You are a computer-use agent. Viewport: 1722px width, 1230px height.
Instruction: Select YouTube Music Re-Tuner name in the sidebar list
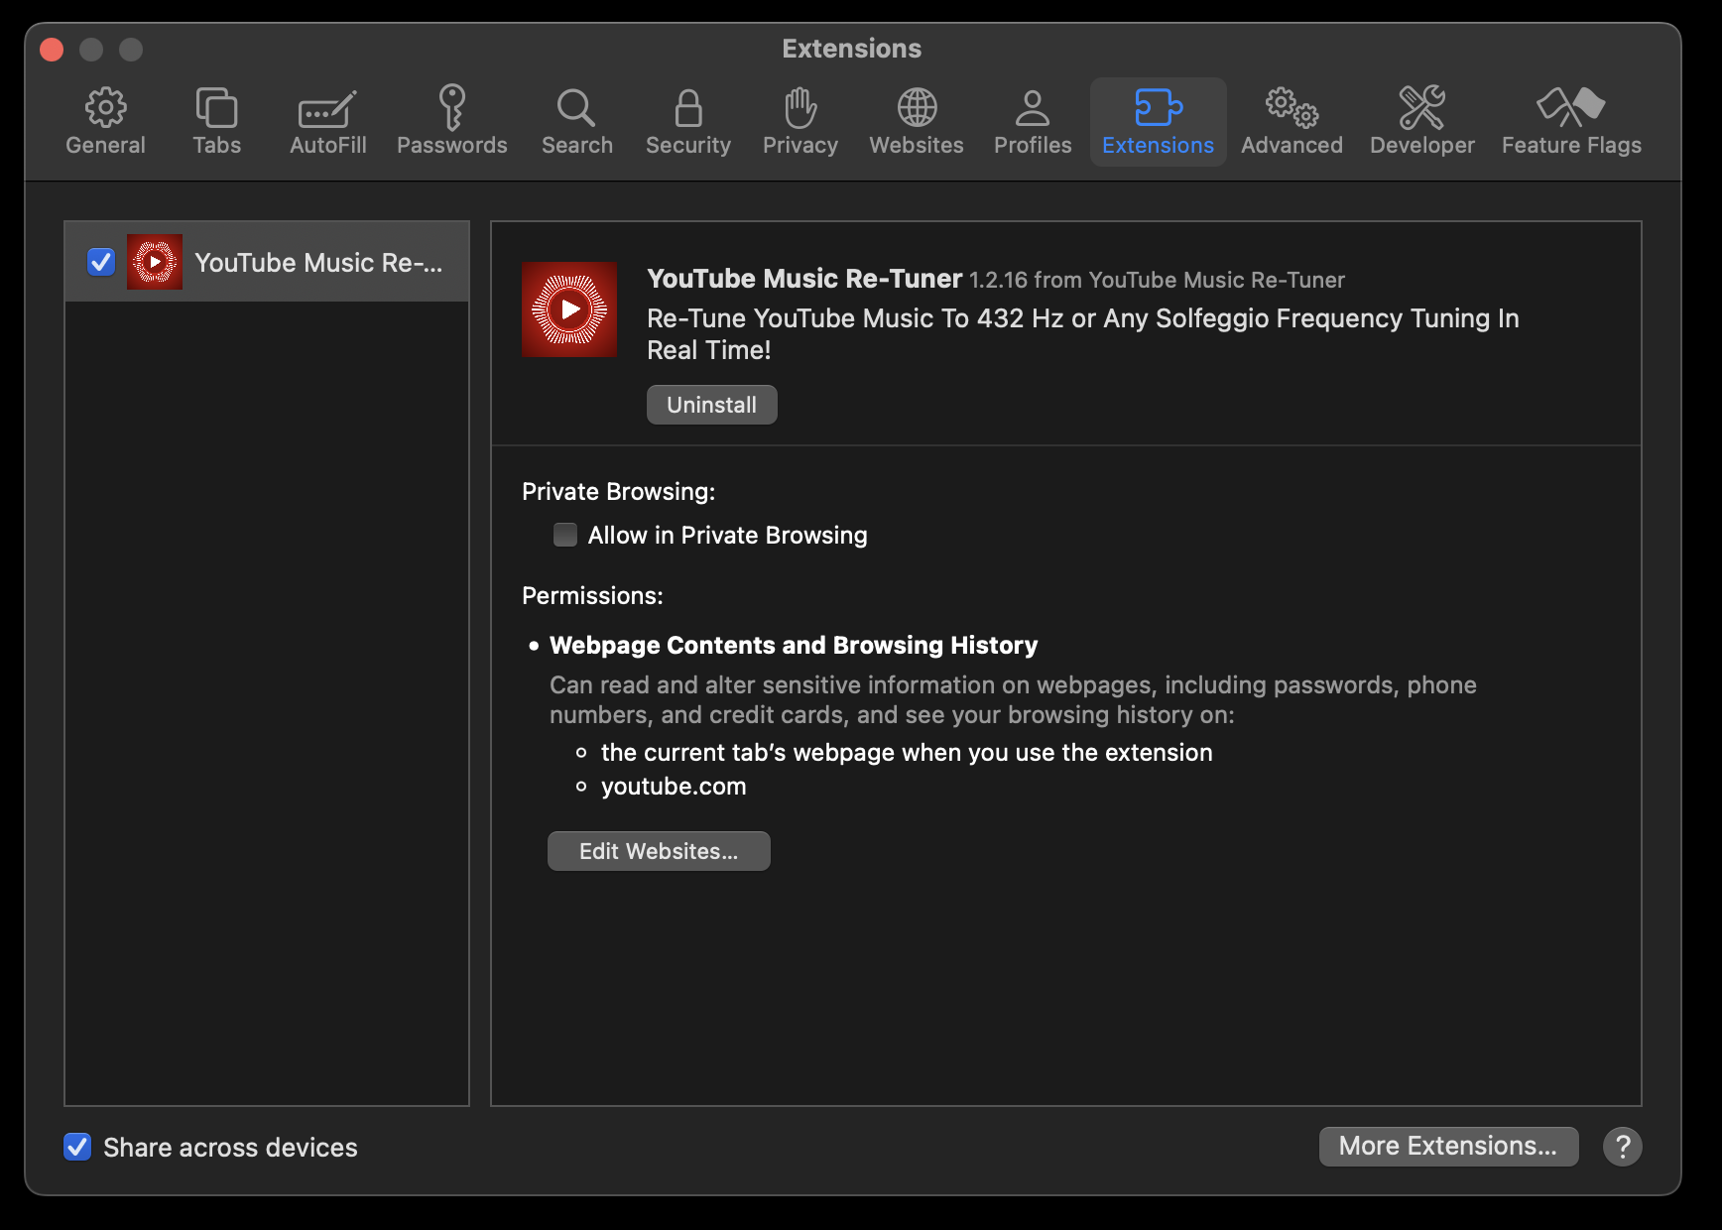(317, 263)
